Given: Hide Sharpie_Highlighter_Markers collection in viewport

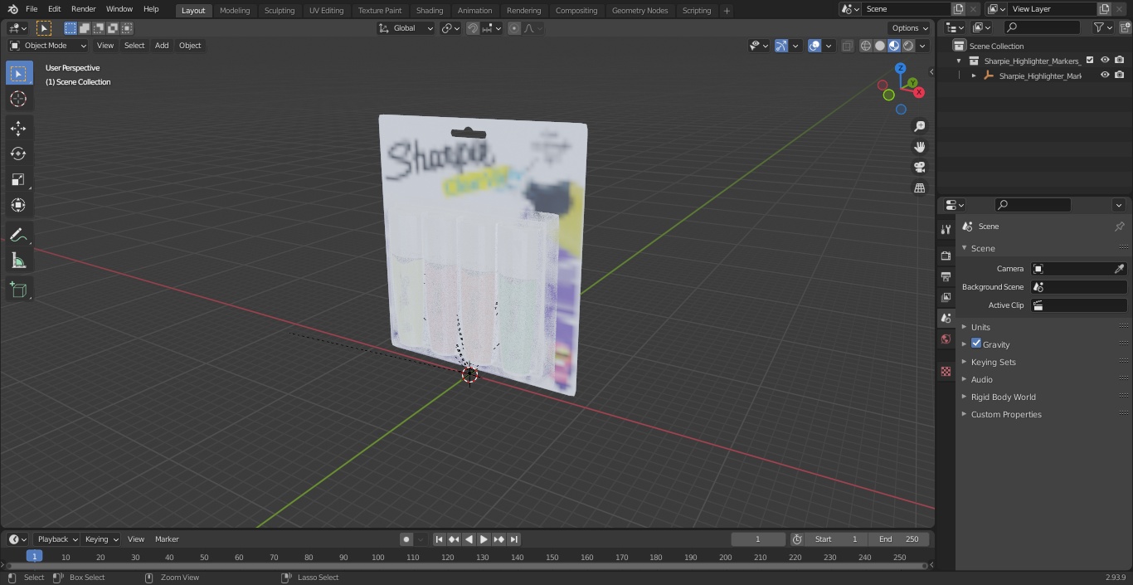Looking at the screenshot, I should [1105, 61].
